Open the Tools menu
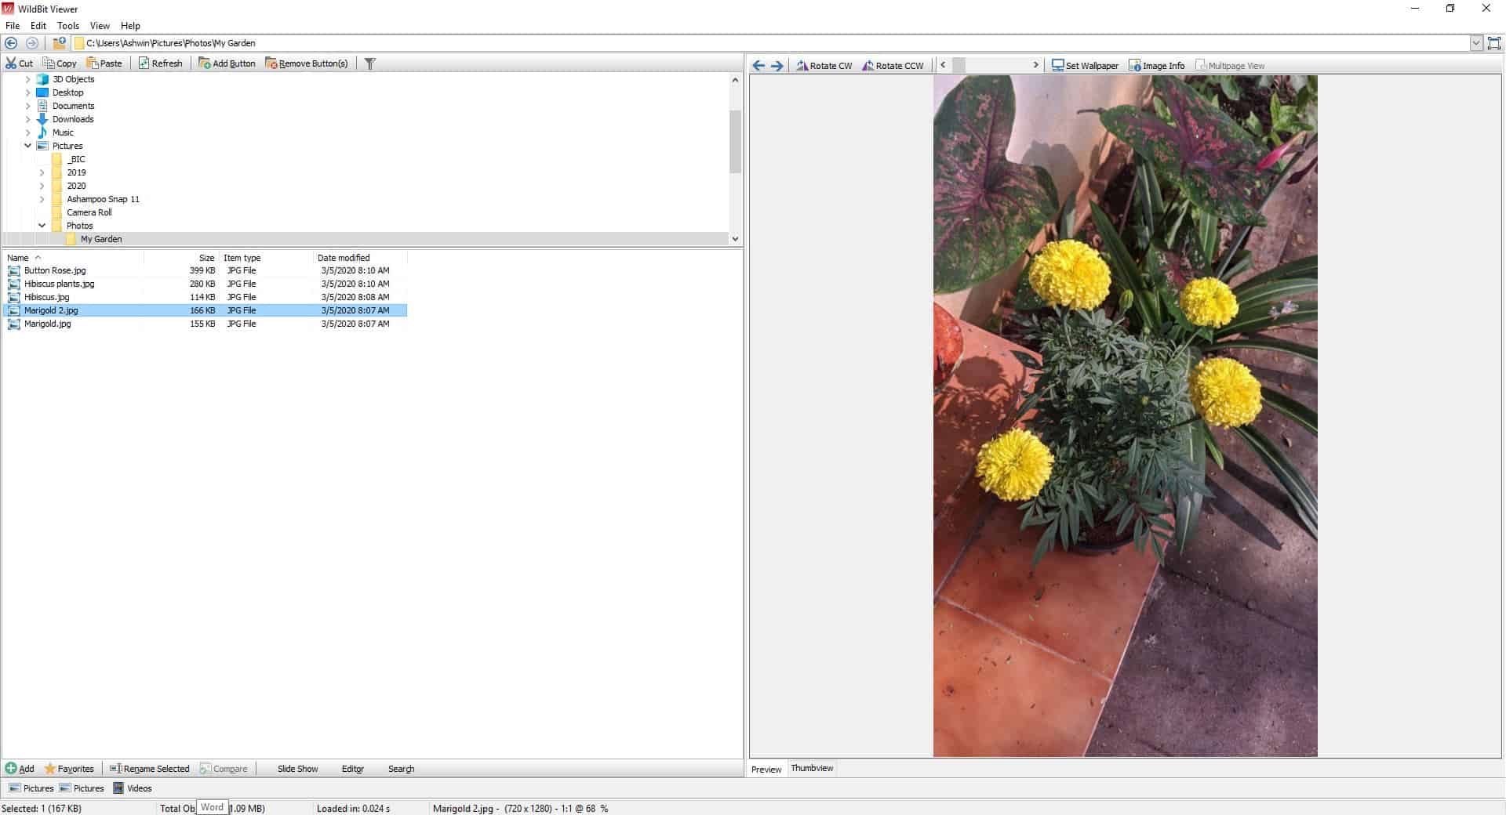Image resolution: width=1506 pixels, height=815 pixels. 67,25
